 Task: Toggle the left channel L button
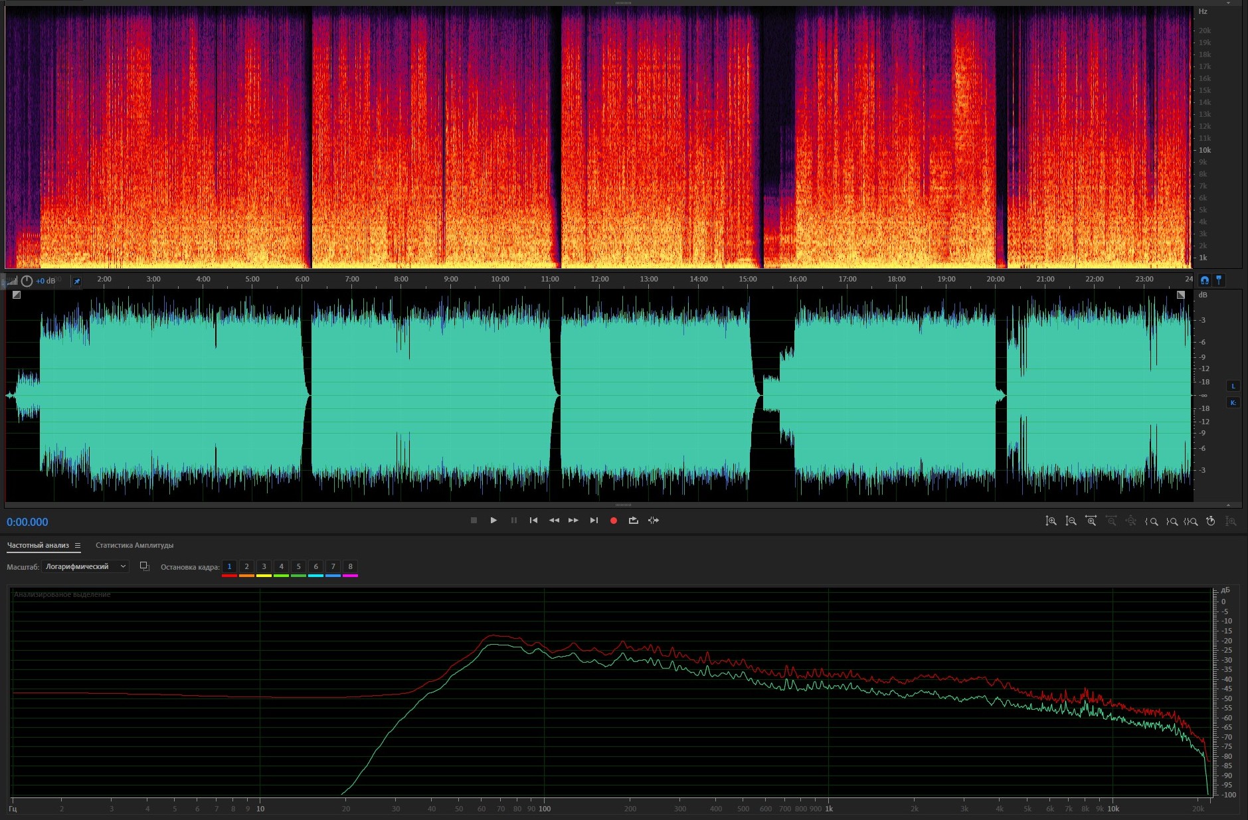pos(1233,386)
